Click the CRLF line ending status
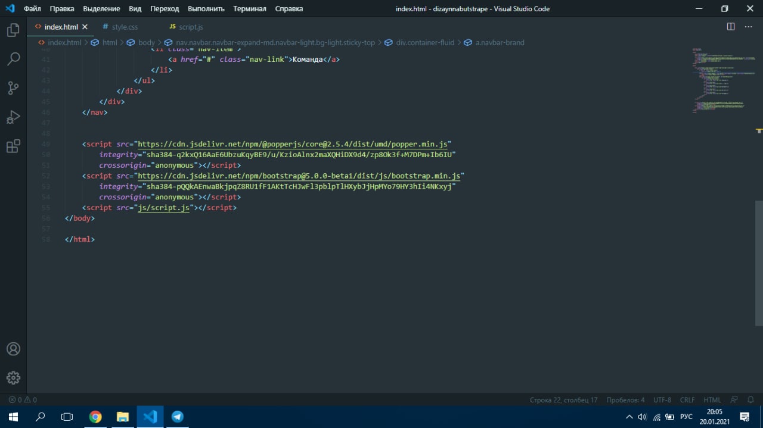This screenshot has height=428, width=763. [x=687, y=400]
